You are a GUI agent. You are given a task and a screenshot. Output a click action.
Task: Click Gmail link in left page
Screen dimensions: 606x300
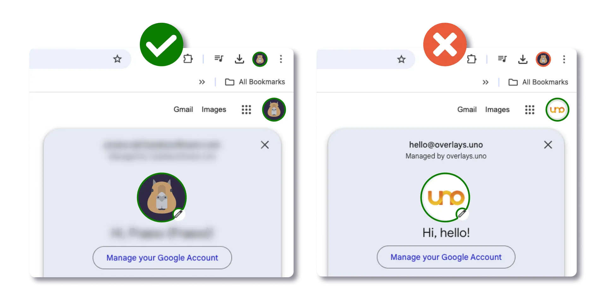point(183,110)
